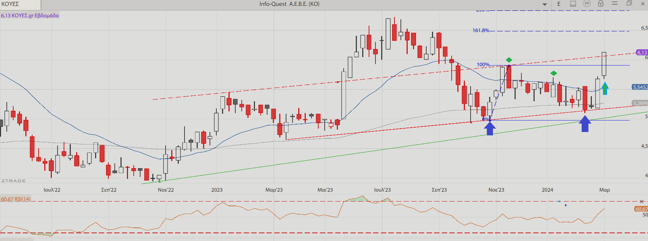Click the Νοε'22 date axis label
This screenshot has width=648, height=241.
[166, 190]
